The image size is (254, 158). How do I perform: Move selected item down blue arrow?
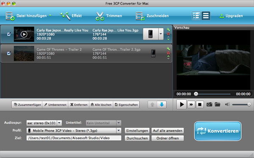coord(162,104)
